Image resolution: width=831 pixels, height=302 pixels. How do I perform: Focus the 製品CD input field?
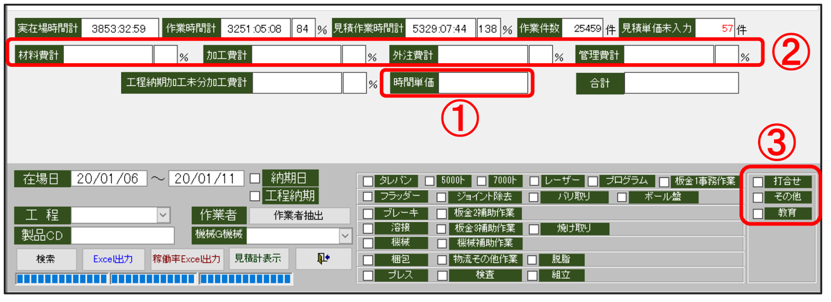click(122, 236)
